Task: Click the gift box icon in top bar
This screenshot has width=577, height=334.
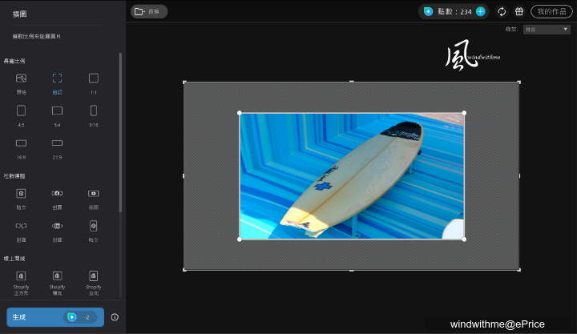Action: coord(518,11)
